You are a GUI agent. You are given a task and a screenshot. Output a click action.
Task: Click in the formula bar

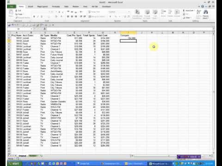click(x=129, y=29)
